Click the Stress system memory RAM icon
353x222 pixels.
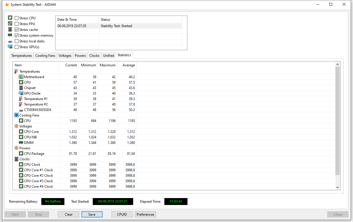[10, 35]
